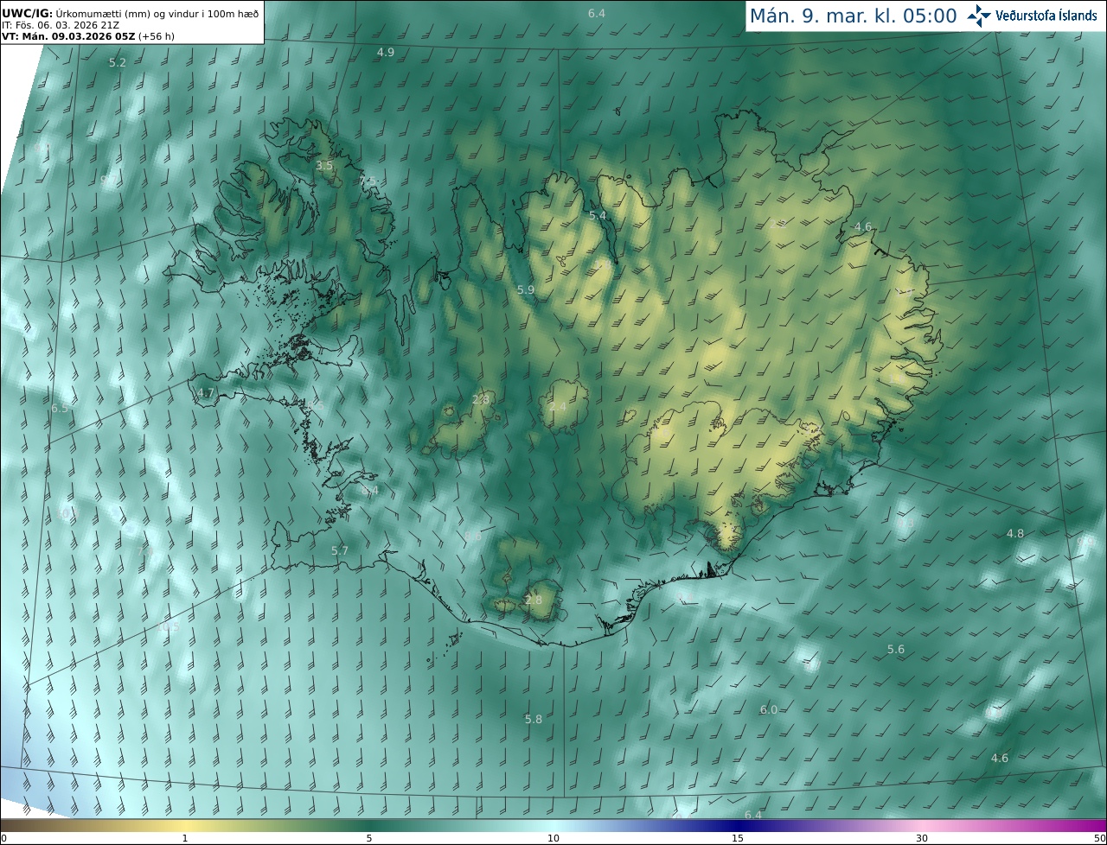Click the 4.7 value on the map

tap(206, 392)
